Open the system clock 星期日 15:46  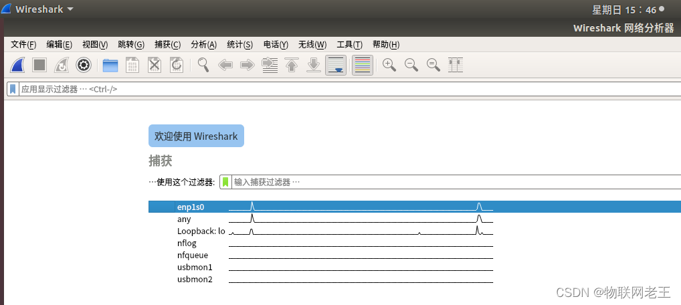click(625, 9)
